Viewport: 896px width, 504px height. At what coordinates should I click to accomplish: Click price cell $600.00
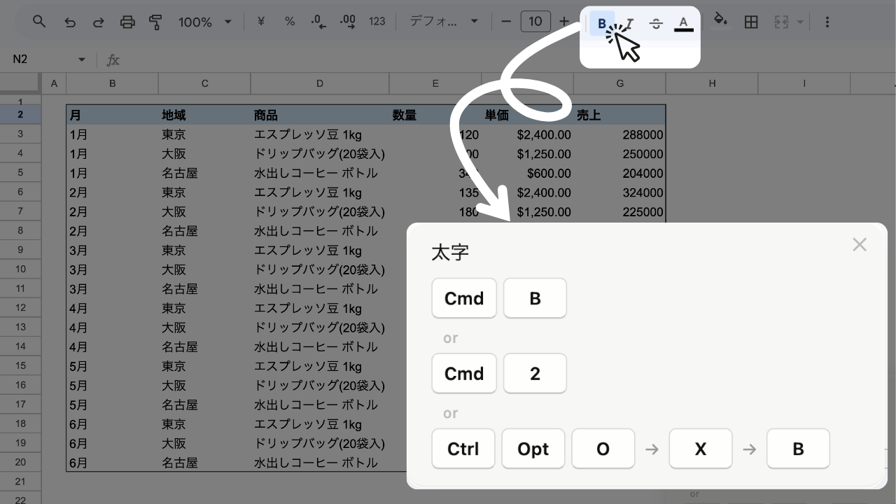point(527,173)
